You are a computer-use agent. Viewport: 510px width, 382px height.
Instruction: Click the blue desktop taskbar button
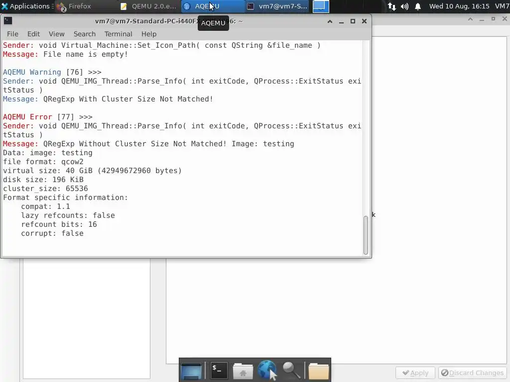click(x=321, y=6)
